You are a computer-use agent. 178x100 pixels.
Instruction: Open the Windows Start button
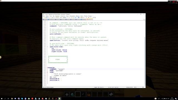tap(2, 99)
